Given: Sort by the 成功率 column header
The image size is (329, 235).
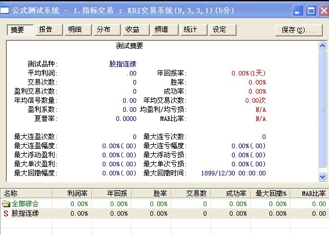Looking at the screenshot, I should (x=231, y=193).
